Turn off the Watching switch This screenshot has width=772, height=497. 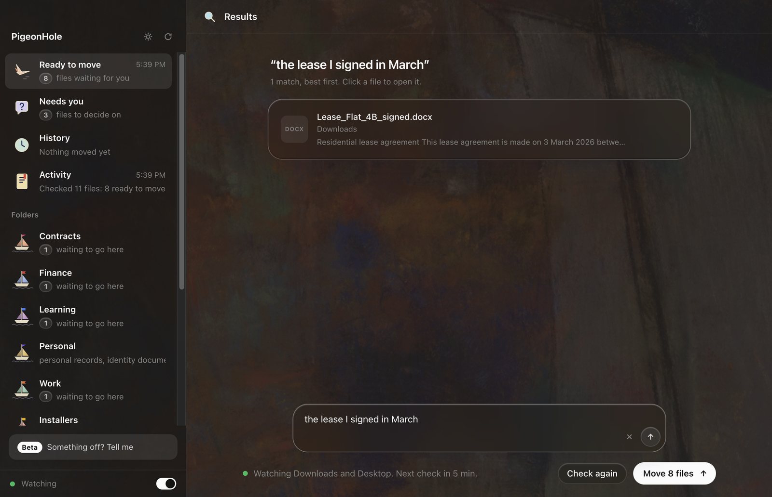click(166, 484)
